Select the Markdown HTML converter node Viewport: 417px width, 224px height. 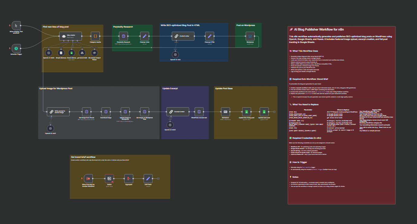pyautogui.click(x=226, y=112)
